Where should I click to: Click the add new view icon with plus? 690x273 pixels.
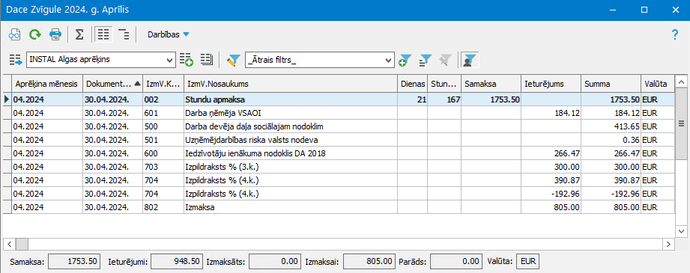tap(187, 60)
